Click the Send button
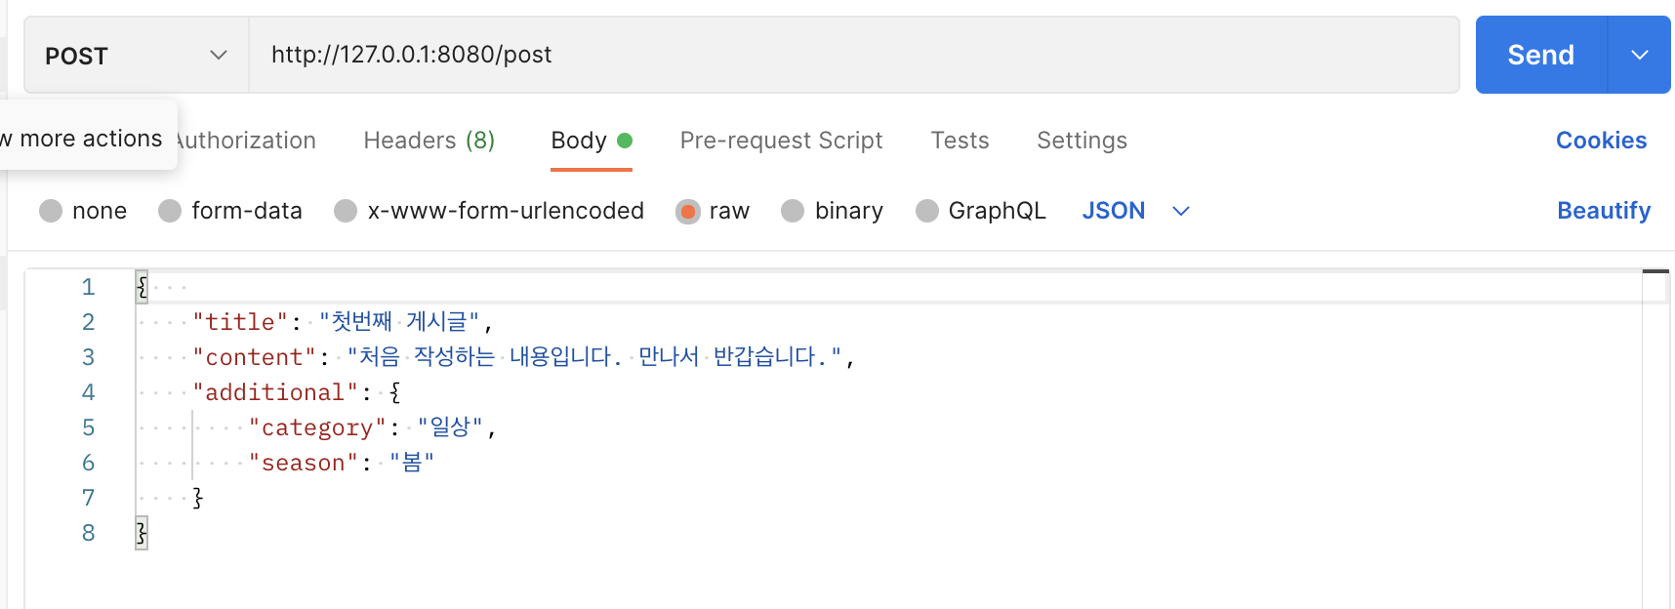Screen dimensions: 1675x609 (1540, 55)
